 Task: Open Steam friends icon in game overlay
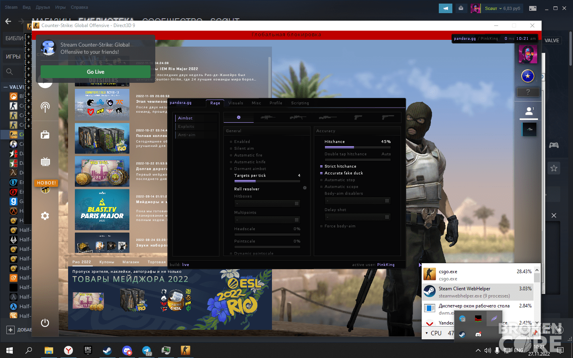(529, 111)
